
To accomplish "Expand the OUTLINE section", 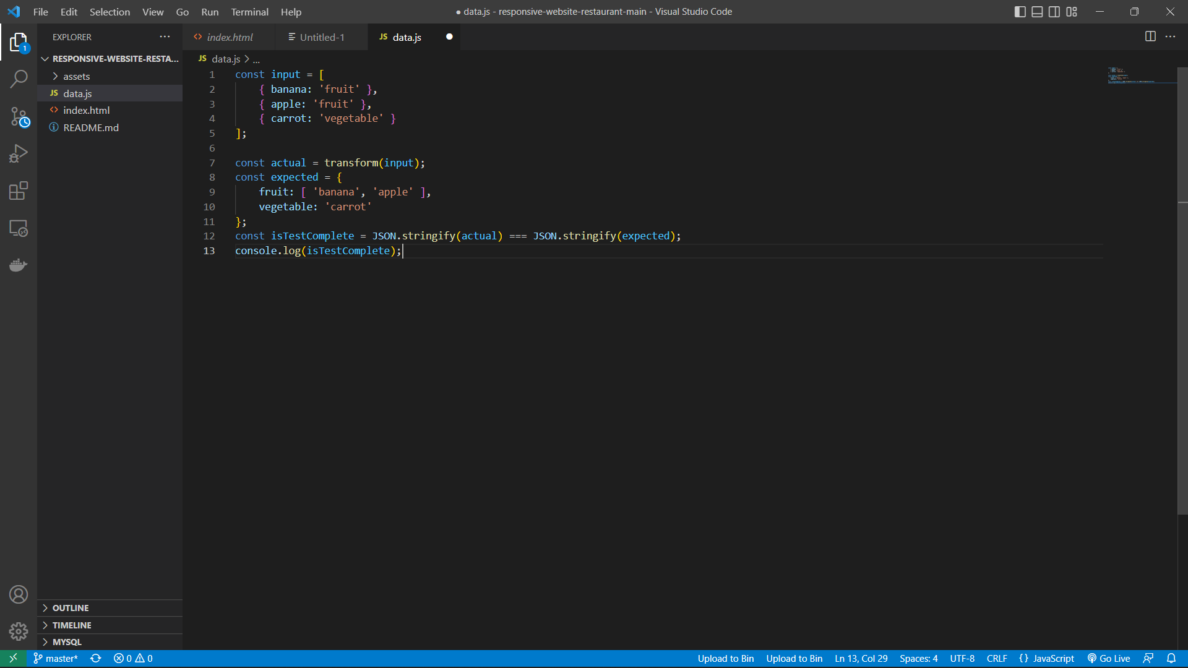I will pos(71,608).
